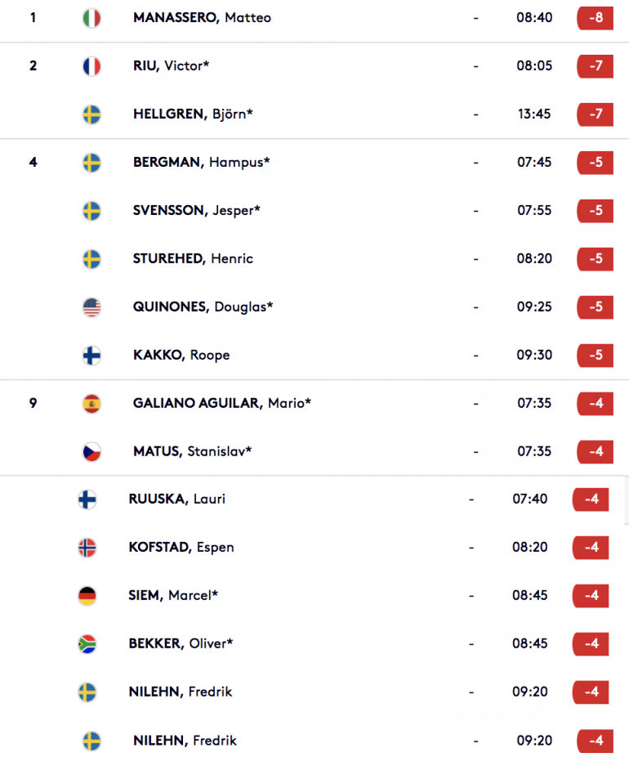
Task: Open RUUSKA, Lauri player name
Action: point(176,499)
